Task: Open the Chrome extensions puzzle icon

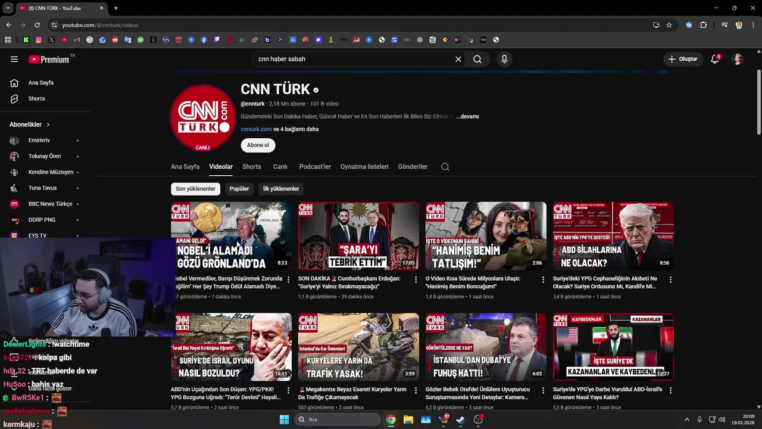Action: point(703,25)
